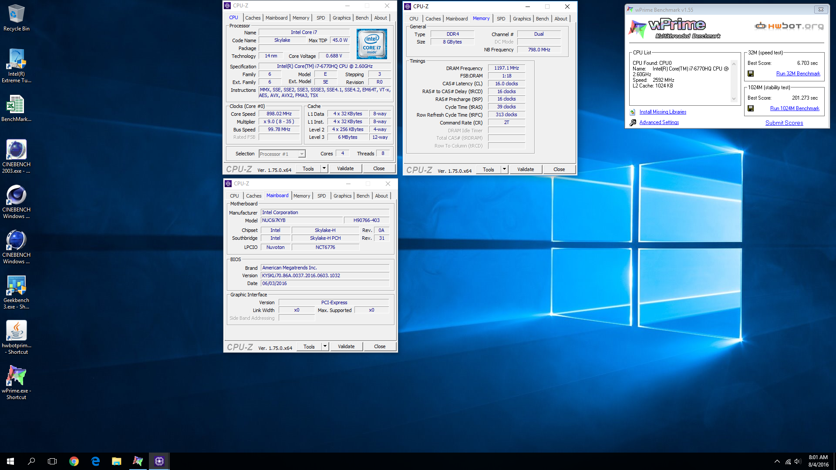Open hwbotprime Java shortcut icon
This screenshot has height=470, width=836.
click(16, 338)
